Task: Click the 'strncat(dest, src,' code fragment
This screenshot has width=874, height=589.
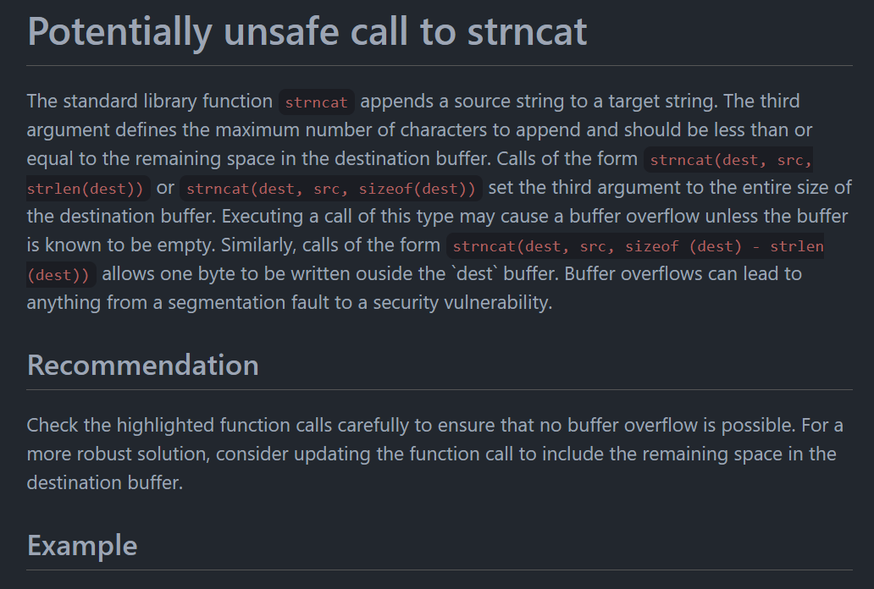Action: [728, 160]
